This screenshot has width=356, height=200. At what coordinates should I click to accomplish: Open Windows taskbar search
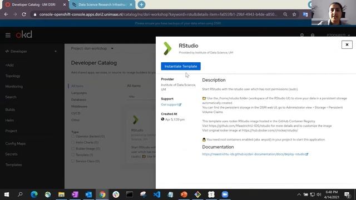[20, 194]
